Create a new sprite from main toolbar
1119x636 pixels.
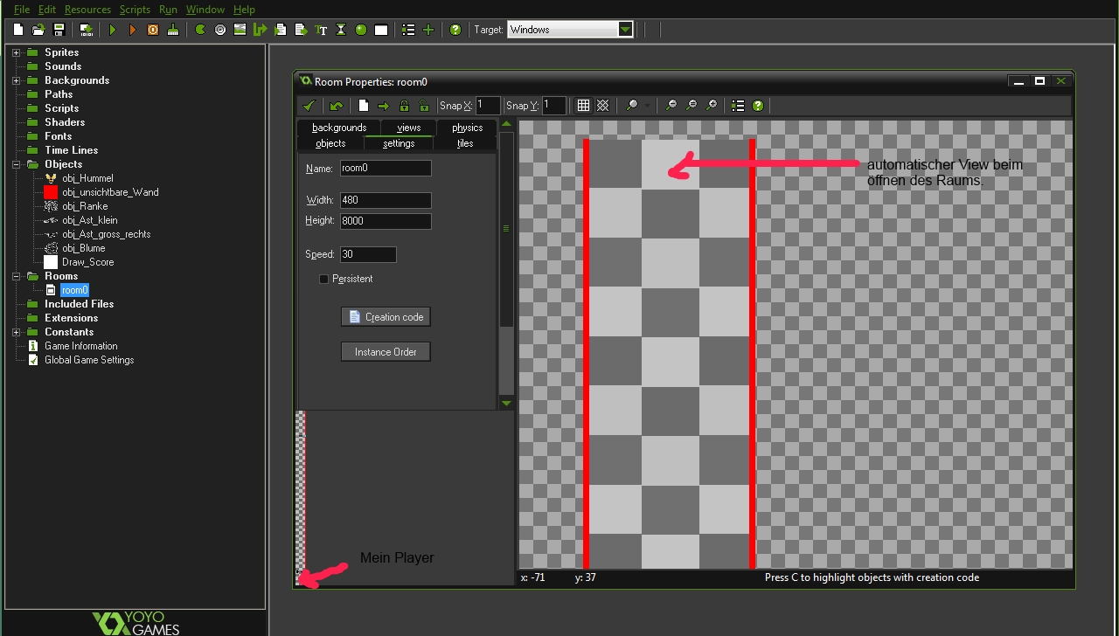[x=199, y=30]
